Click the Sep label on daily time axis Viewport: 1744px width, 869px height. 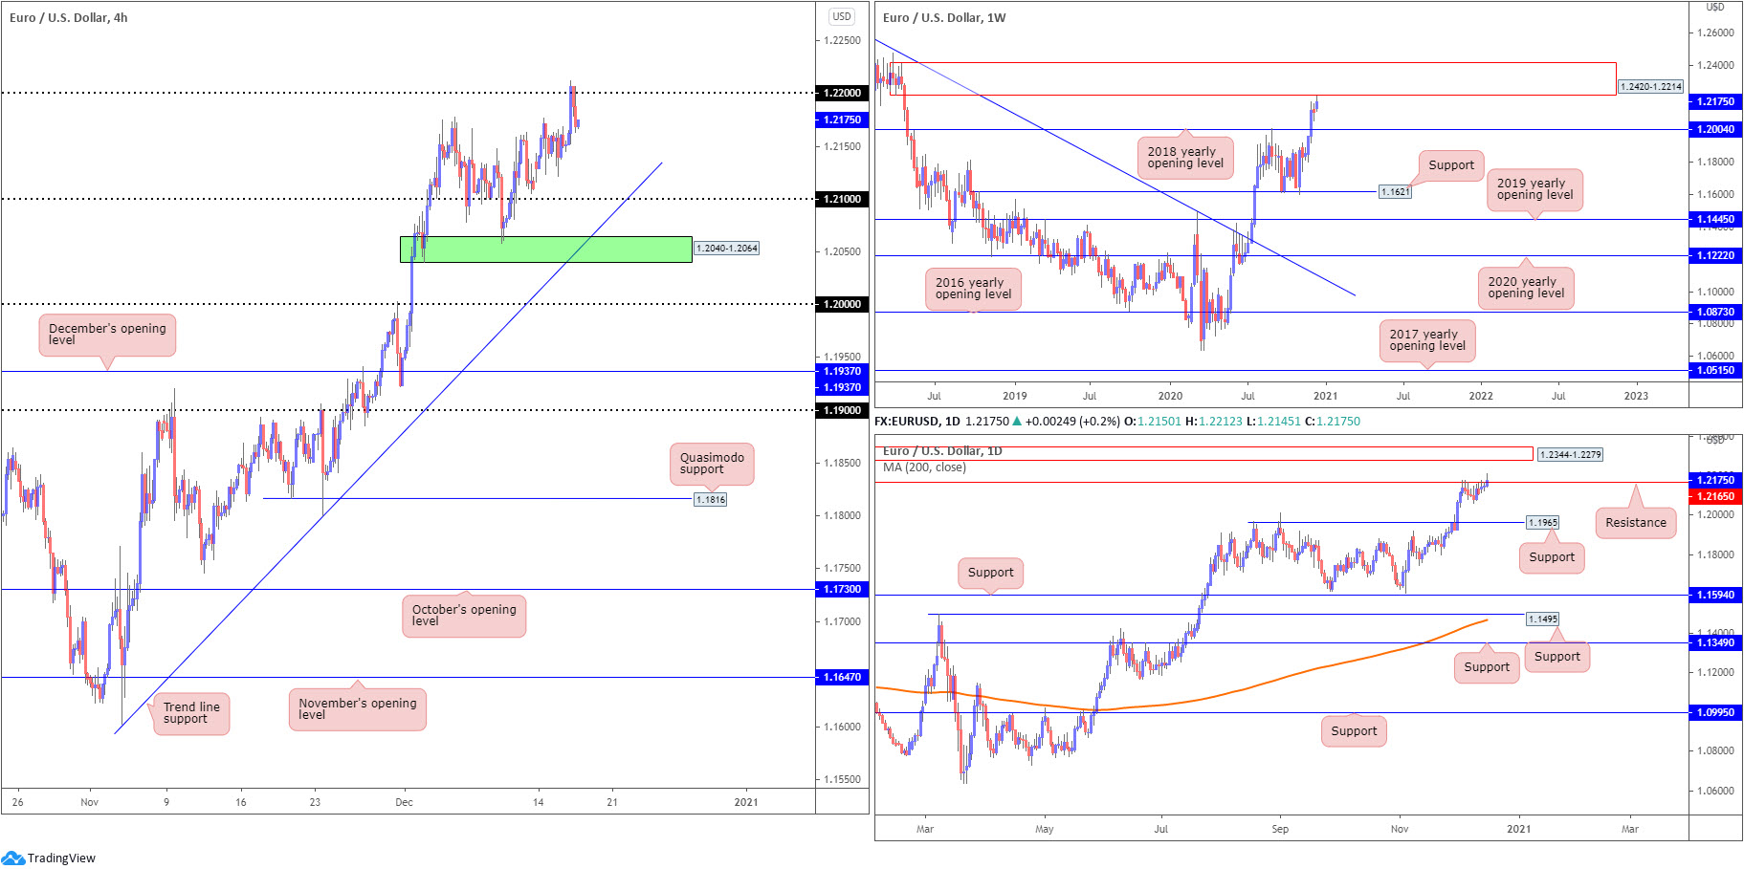coord(1280,829)
